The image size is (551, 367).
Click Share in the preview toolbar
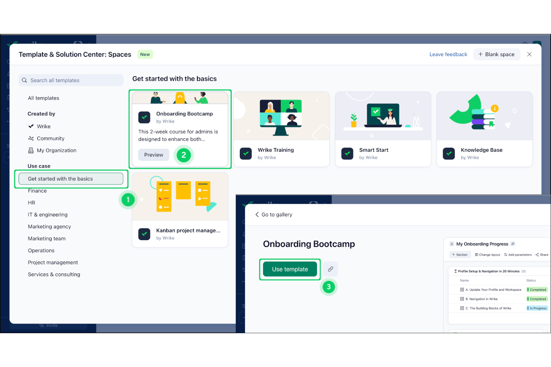pyautogui.click(x=542, y=255)
